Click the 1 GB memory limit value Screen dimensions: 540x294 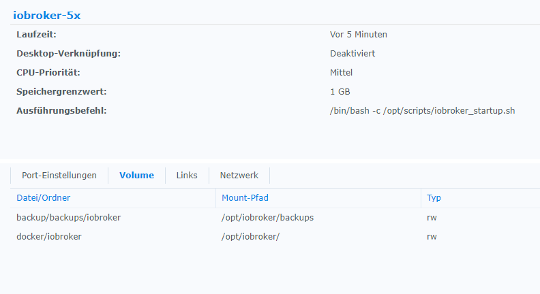pyautogui.click(x=340, y=92)
